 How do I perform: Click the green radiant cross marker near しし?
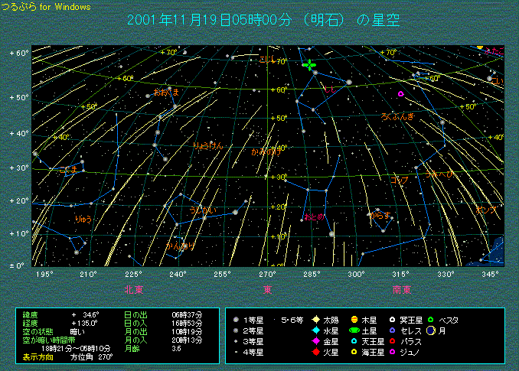point(309,66)
